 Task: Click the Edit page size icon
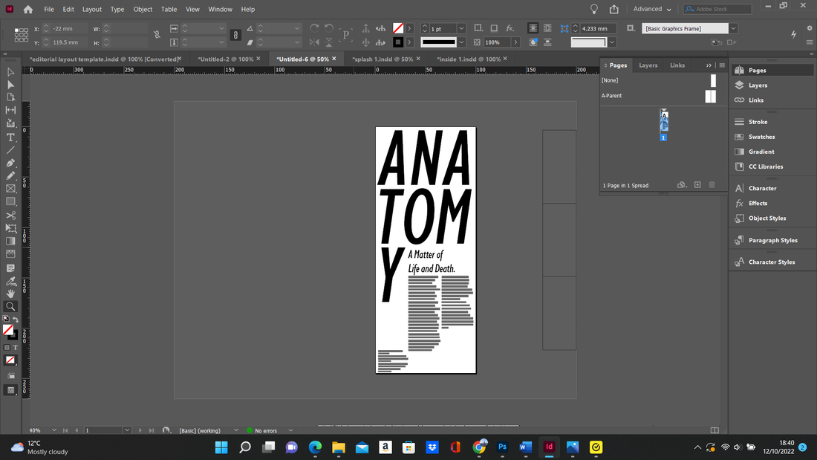pos(682,185)
